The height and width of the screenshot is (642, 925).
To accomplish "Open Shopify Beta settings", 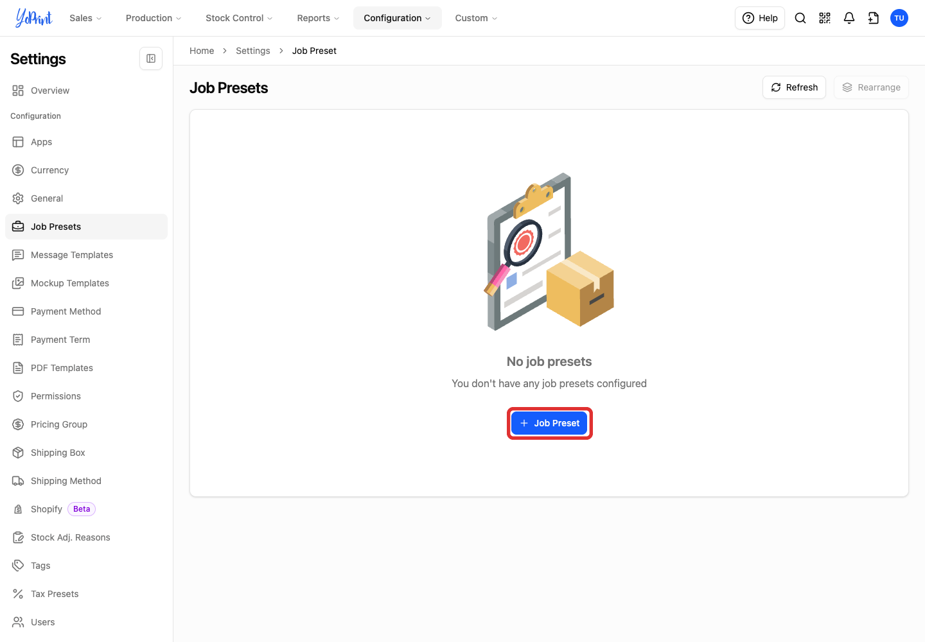I will click(x=86, y=509).
